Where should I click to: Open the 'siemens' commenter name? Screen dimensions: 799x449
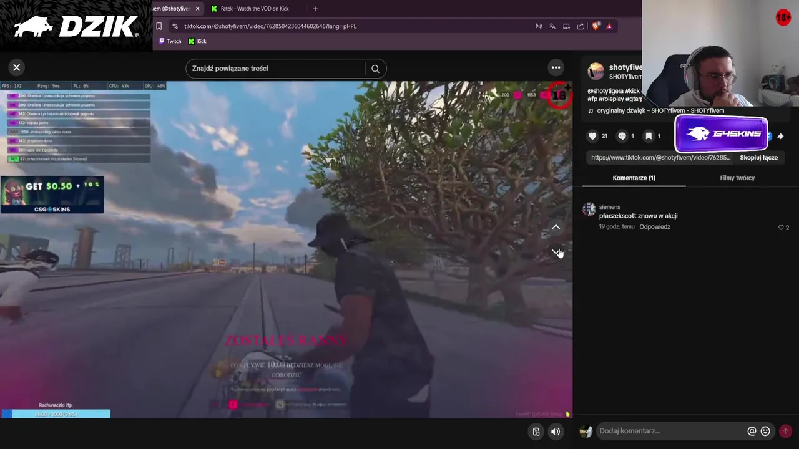610,207
